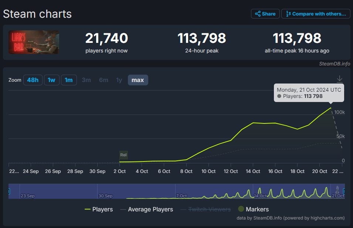Click the Rel release marker on chart

[x=123, y=155]
